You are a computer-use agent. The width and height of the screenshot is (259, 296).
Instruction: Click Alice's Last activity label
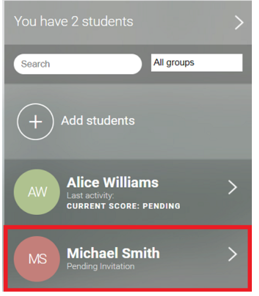[91, 196]
